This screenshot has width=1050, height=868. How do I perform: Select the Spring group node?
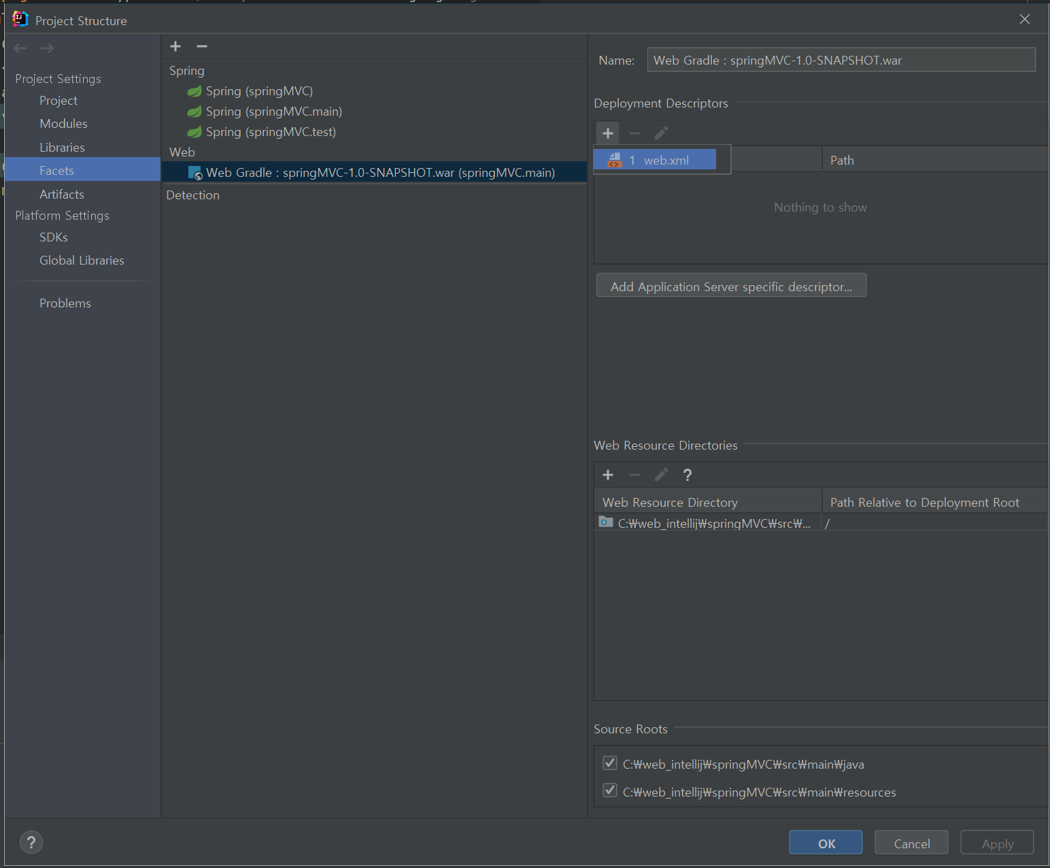pos(187,71)
